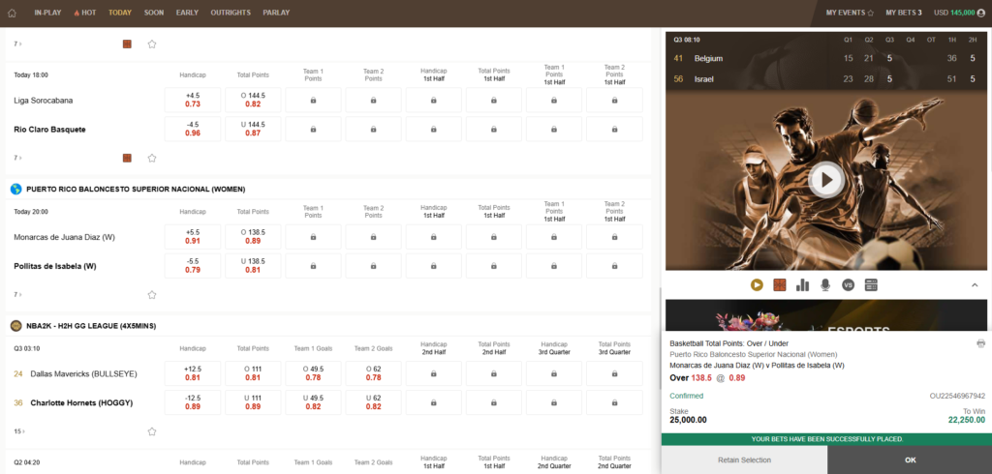Star the Liga Sorocabana vs Rio Claro match
Viewport: 992px width, 474px height.
[152, 158]
